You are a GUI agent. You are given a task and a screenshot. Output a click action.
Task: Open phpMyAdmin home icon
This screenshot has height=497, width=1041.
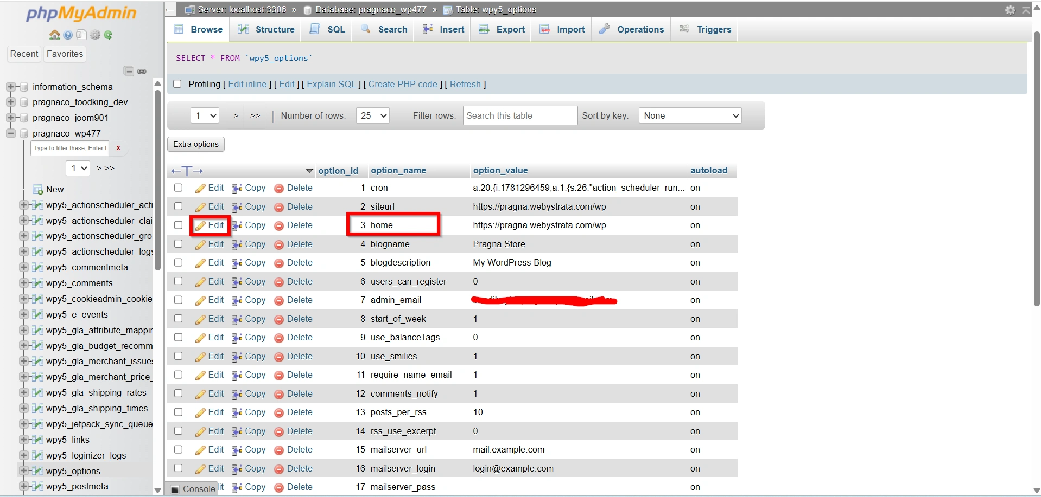click(x=55, y=35)
